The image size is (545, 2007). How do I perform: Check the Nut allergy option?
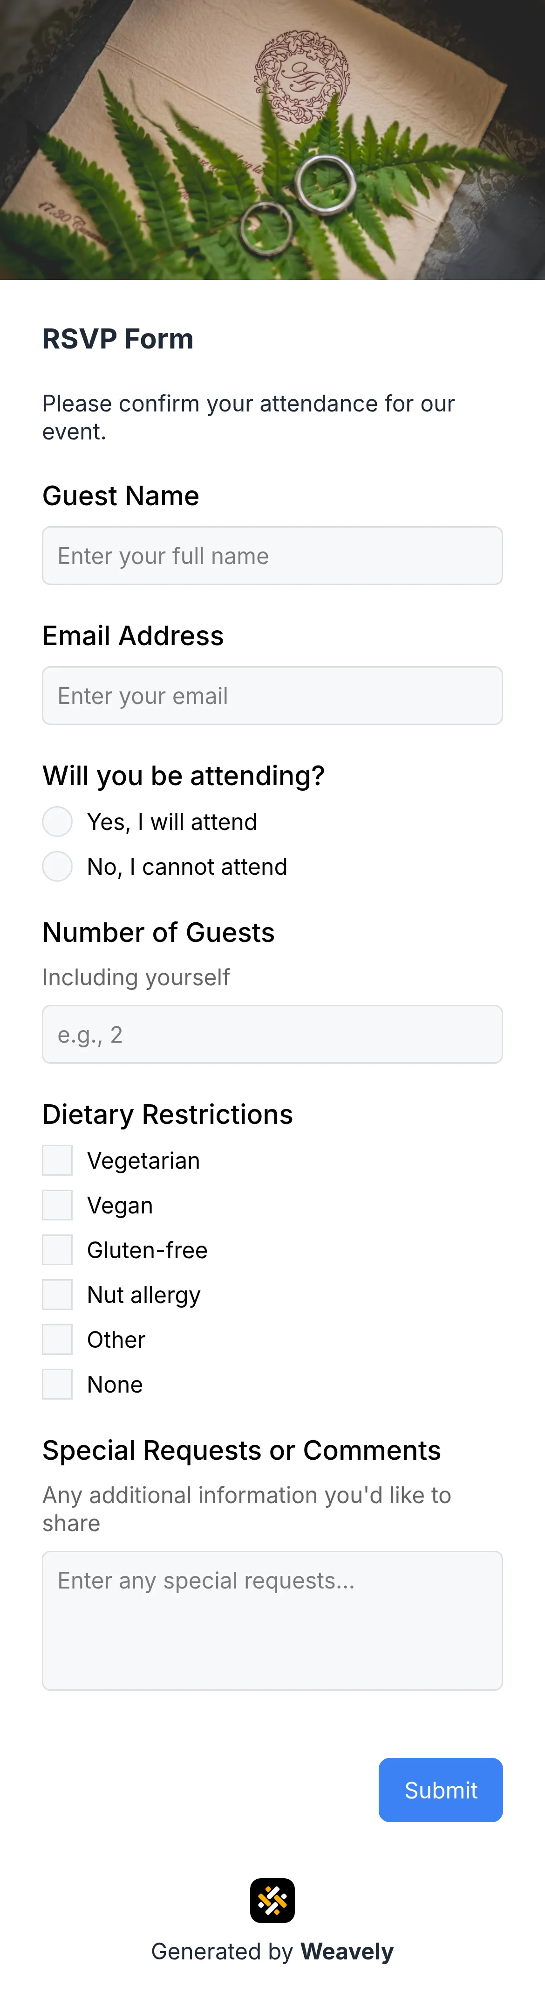coord(57,1294)
